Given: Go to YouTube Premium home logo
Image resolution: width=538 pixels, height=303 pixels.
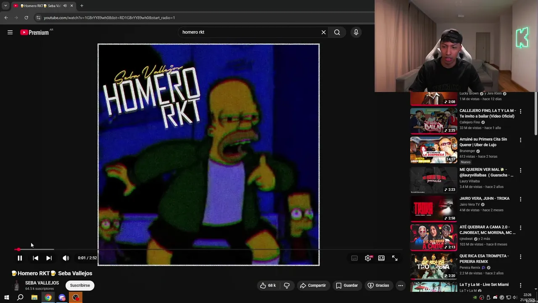Looking at the screenshot, I should 35,32.
